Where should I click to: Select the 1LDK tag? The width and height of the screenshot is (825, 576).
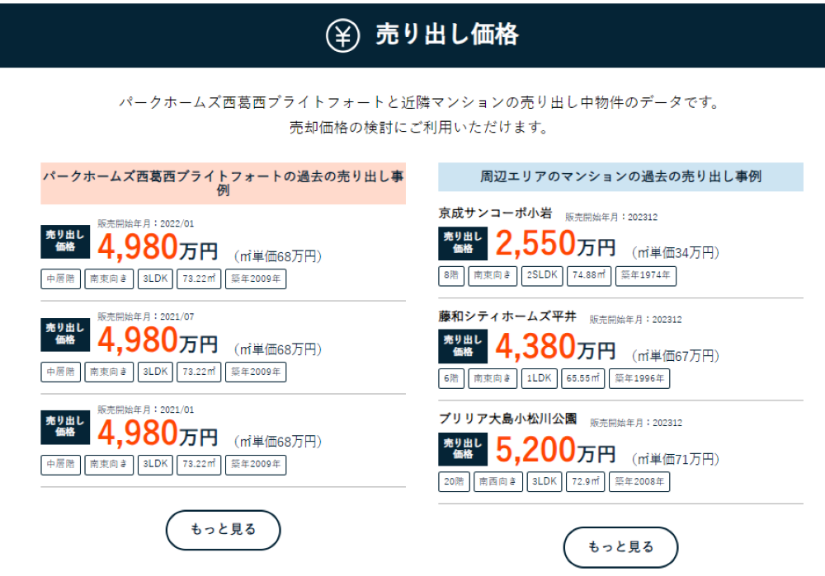pyautogui.click(x=539, y=378)
